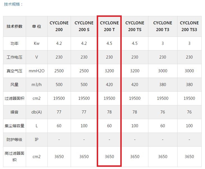The height and width of the screenshot is (169, 205).
Task: Click the db(A) unit cell
Action: 37,112
